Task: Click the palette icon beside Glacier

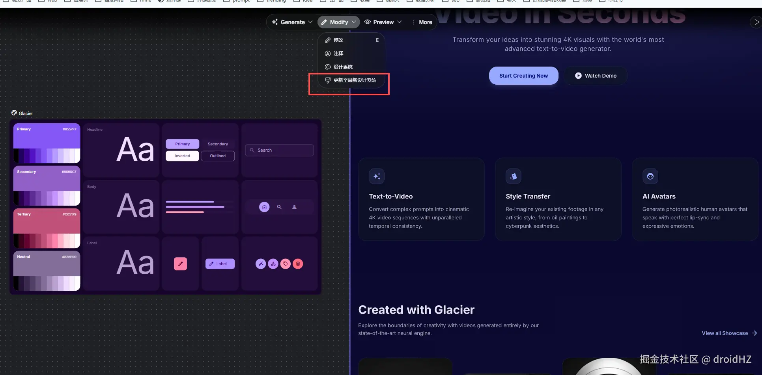Action: click(x=14, y=113)
